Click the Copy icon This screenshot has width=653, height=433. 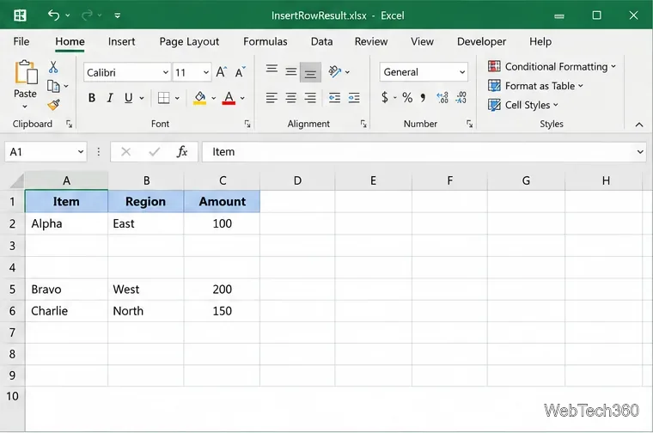pos(53,86)
